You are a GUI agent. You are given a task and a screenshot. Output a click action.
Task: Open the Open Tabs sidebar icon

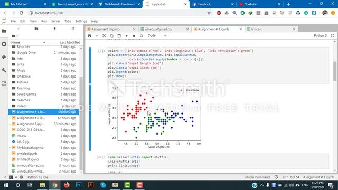coord(4,83)
